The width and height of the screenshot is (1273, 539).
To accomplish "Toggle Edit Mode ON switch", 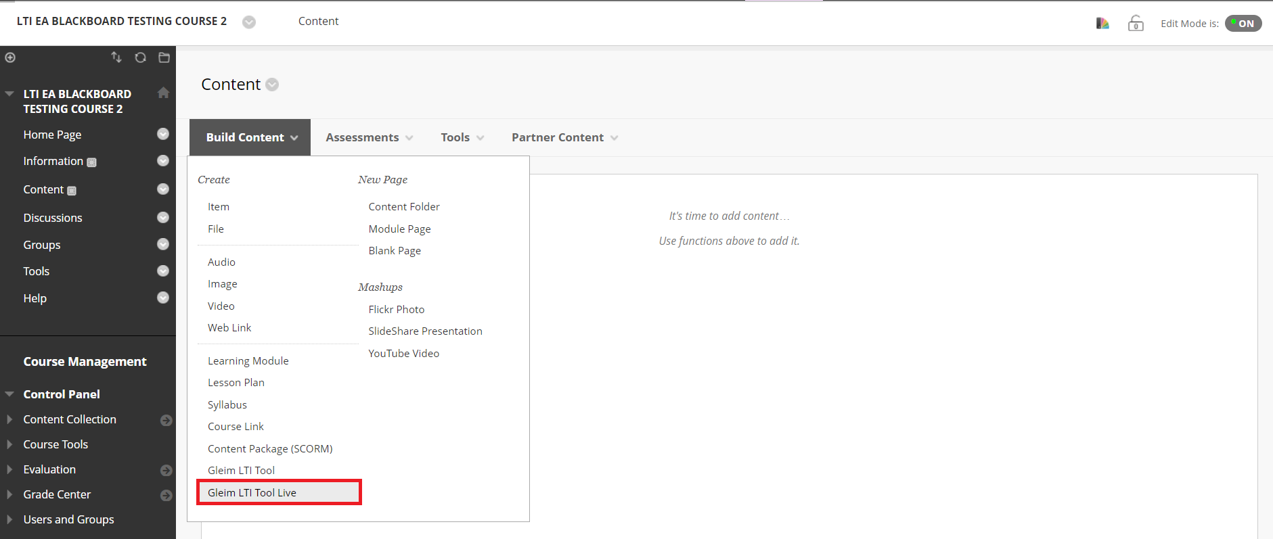I will (1243, 24).
